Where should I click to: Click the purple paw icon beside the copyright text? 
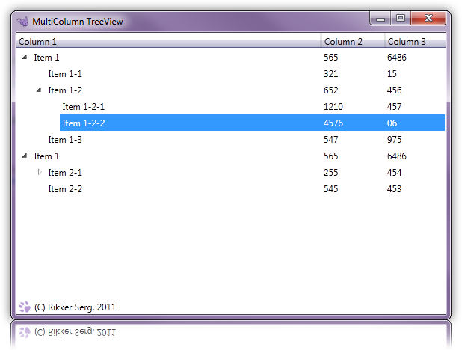pos(25,307)
